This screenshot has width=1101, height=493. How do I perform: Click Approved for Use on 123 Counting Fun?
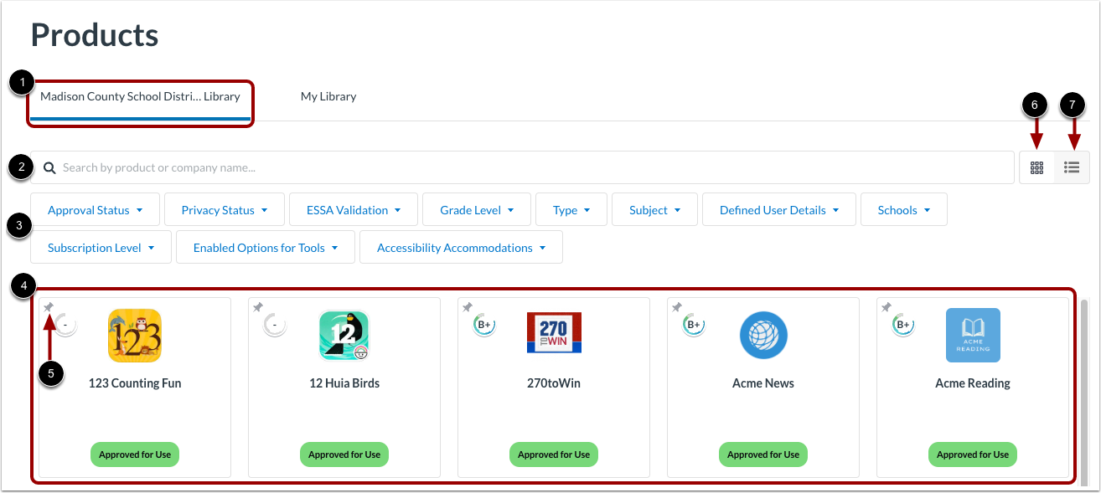[135, 454]
